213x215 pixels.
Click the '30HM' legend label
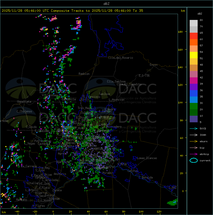point(203,135)
